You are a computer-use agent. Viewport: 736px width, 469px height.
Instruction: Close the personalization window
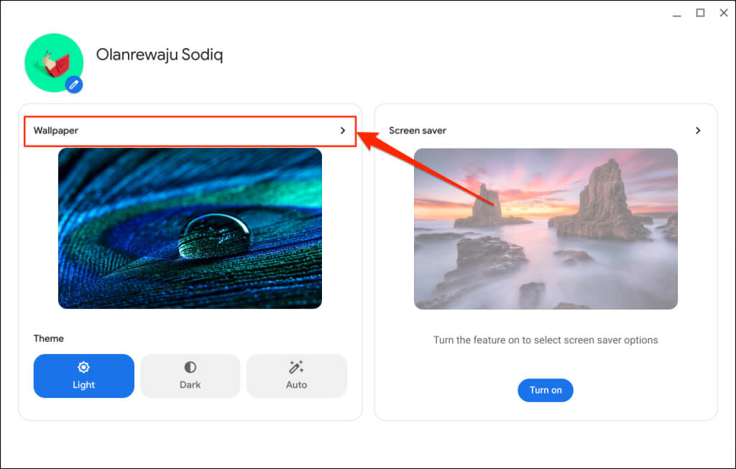[x=723, y=13]
